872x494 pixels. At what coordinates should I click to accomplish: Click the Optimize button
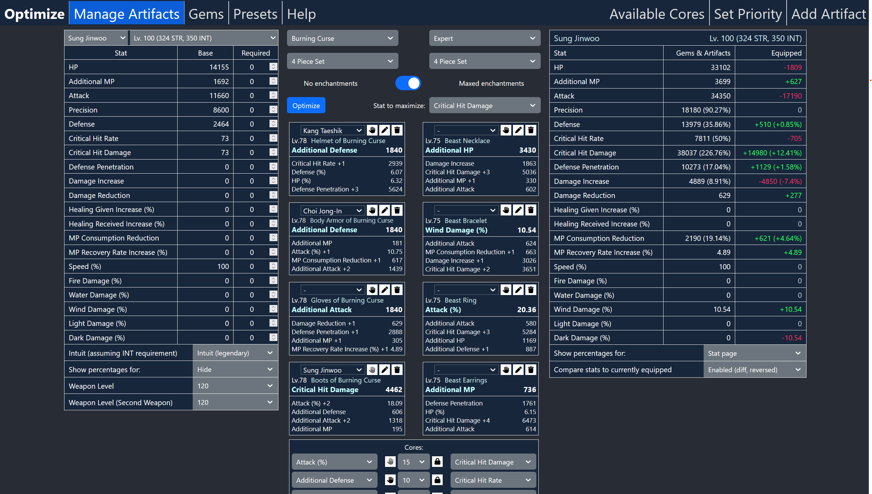pyautogui.click(x=306, y=105)
